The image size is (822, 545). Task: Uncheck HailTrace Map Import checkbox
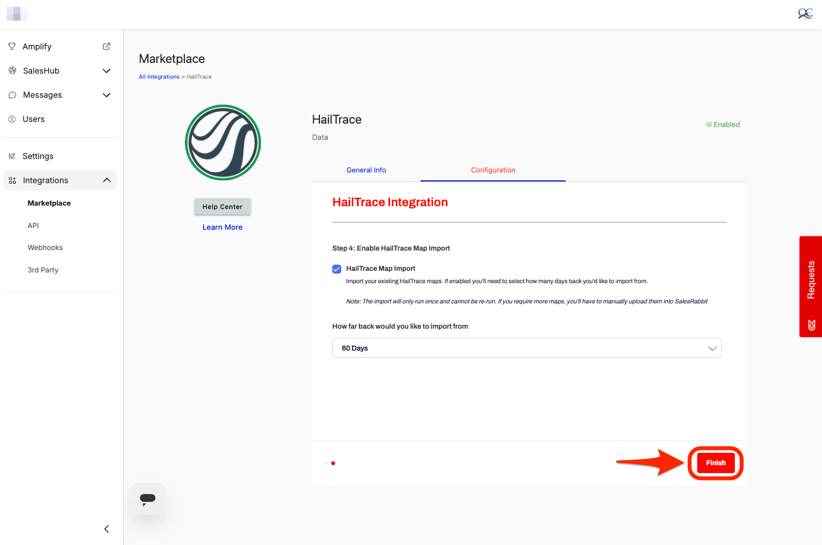(337, 269)
